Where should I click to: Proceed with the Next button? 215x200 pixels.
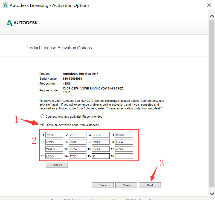coord(150,185)
